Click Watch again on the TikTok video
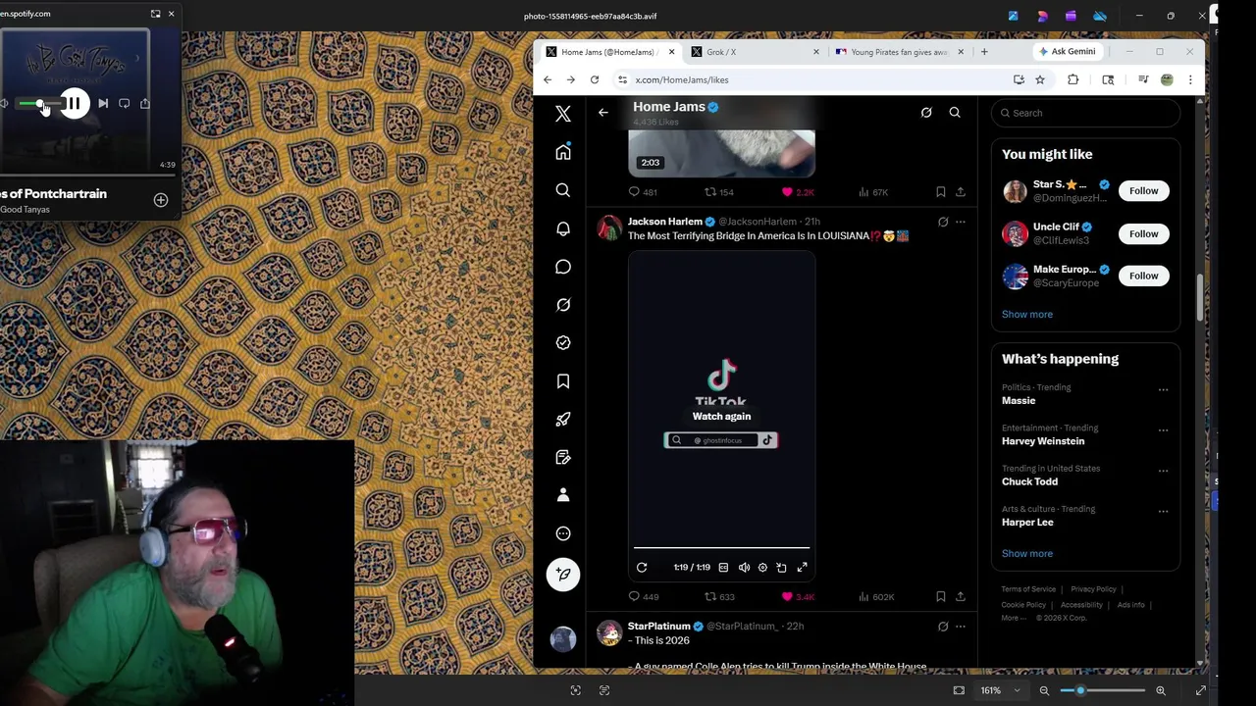Image resolution: width=1256 pixels, height=706 pixels. pyautogui.click(x=721, y=416)
